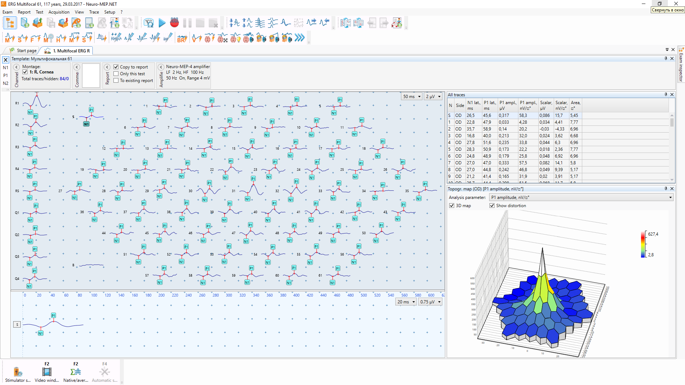
Task: Click the red-to-blue amplitude color scale
Action: [643, 245]
